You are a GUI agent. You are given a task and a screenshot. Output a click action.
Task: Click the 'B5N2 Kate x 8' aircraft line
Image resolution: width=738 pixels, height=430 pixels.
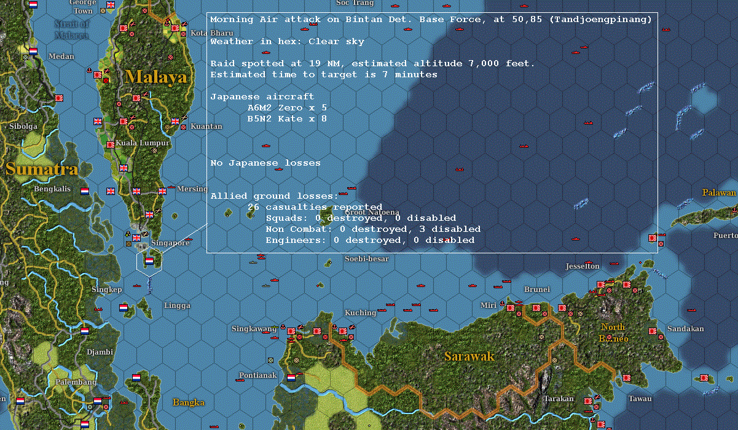coord(287,118)
